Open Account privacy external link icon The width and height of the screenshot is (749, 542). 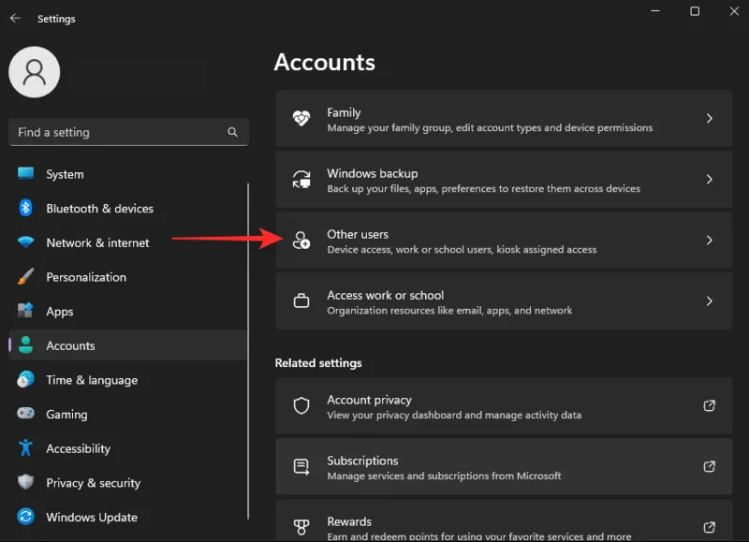tap(710, 406)
